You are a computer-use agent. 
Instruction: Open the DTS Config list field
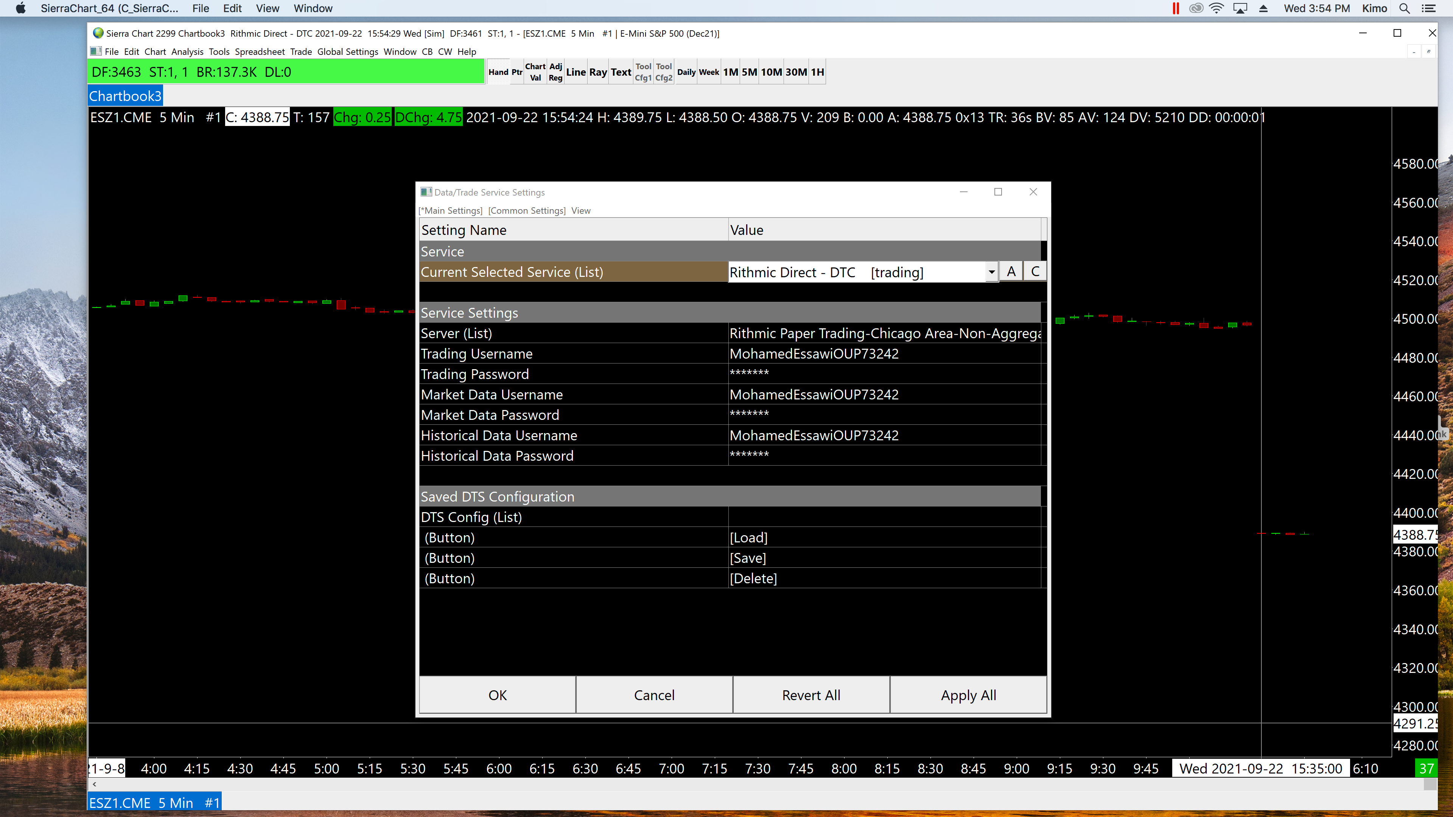tap(884, 517)
